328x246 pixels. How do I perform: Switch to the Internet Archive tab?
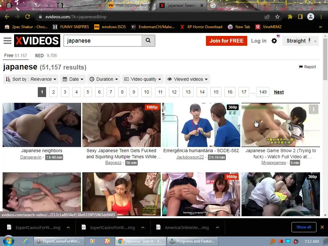pos(28,5)
